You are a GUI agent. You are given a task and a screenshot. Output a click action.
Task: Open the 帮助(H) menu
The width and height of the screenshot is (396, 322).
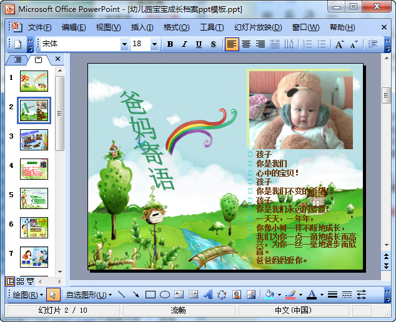342,27
